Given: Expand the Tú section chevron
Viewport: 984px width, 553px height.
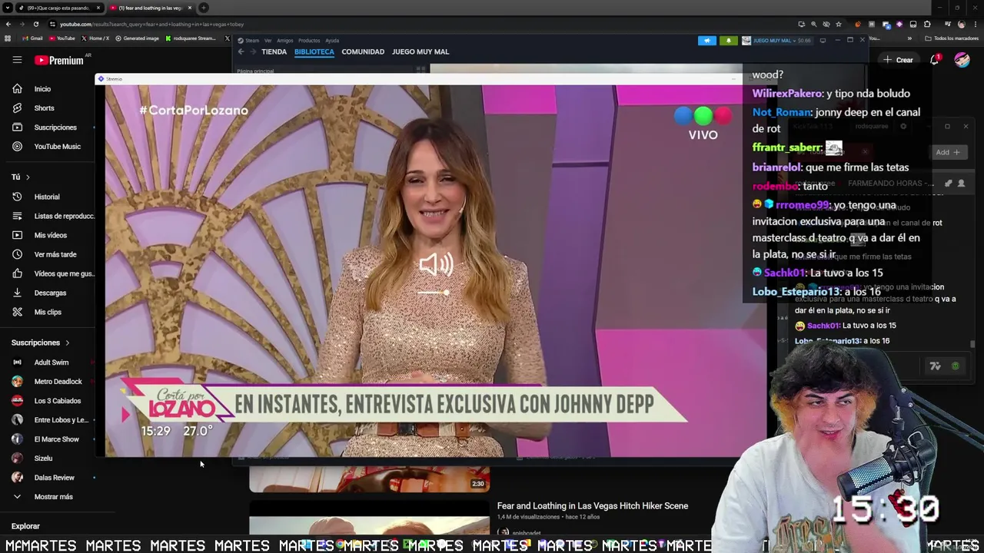Looking at the screenshot, I should coord(28,177).
